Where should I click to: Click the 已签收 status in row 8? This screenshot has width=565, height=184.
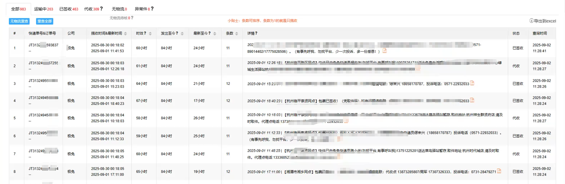point(518,172)
